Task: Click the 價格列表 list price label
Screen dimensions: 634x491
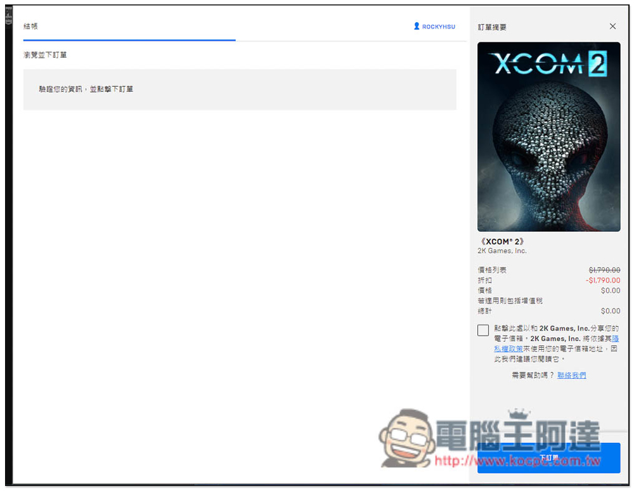Action: (x=492, y=270)
